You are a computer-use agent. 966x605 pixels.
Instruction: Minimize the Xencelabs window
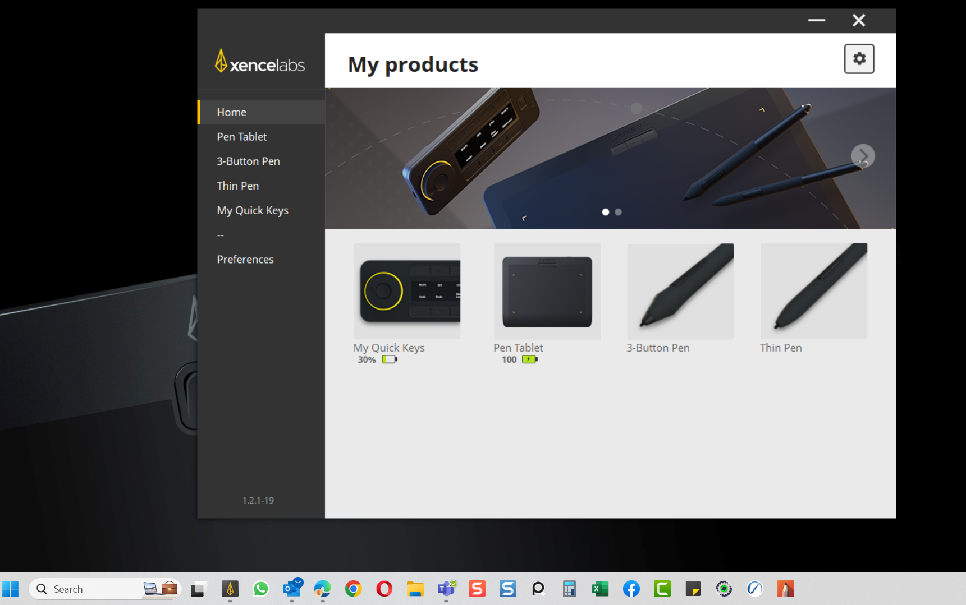(817, 20)
